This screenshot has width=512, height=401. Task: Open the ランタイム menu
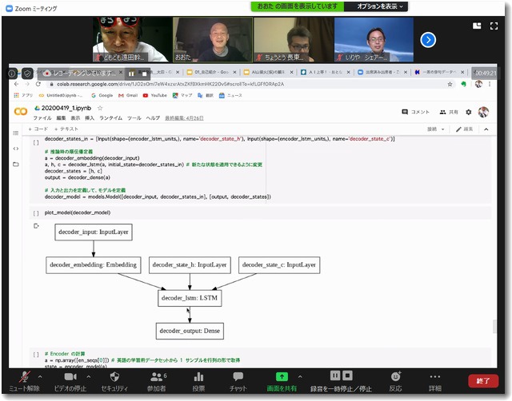click(111, 118)
